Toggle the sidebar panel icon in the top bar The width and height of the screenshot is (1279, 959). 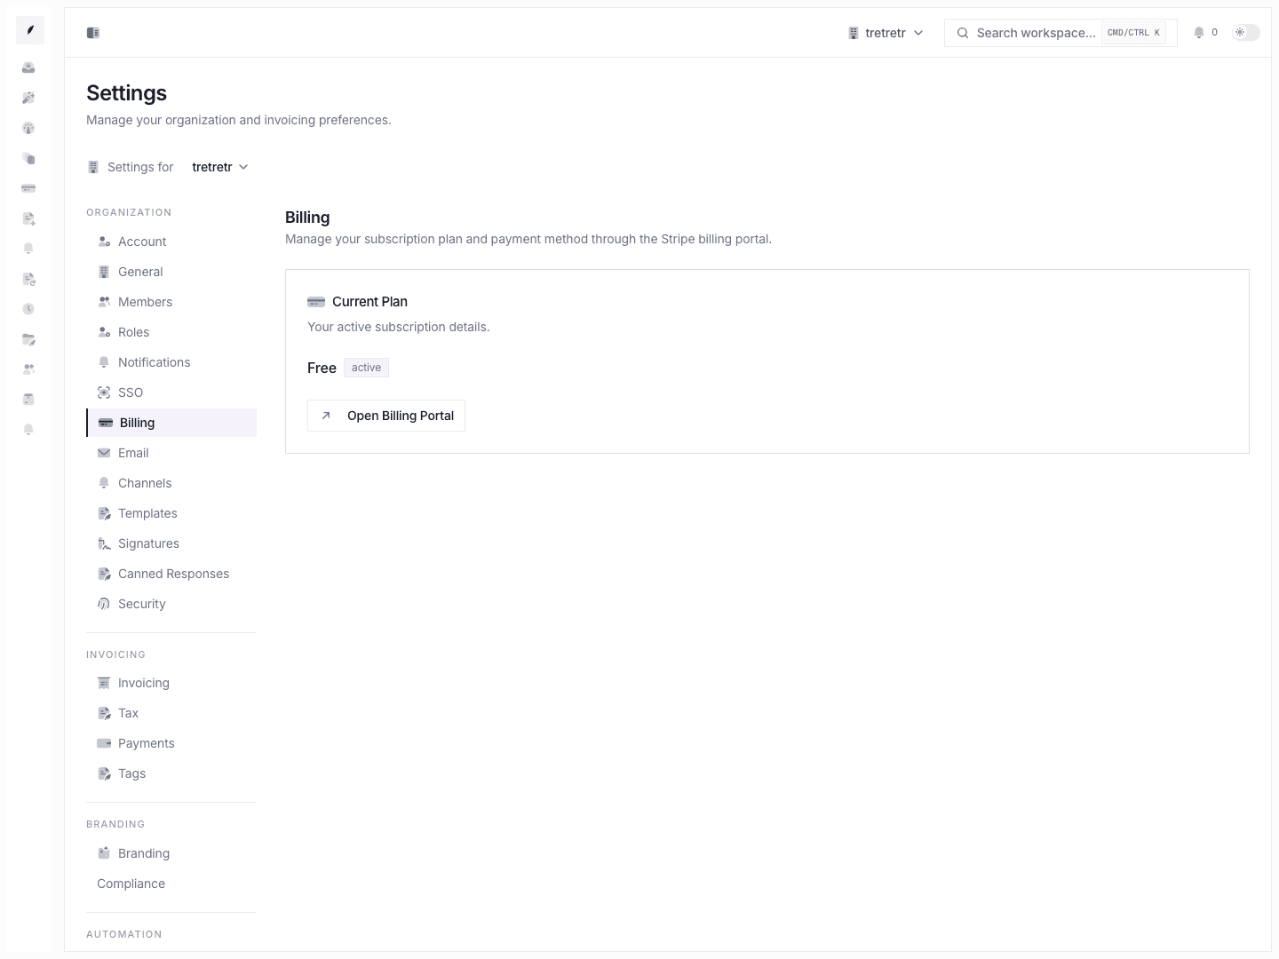pos(93,33)
